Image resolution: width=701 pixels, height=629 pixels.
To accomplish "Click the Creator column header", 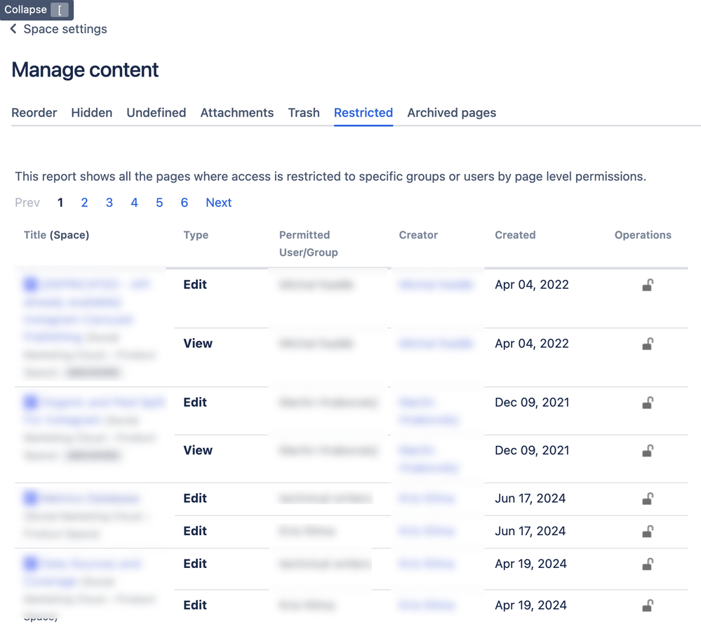I will [418, 235].
